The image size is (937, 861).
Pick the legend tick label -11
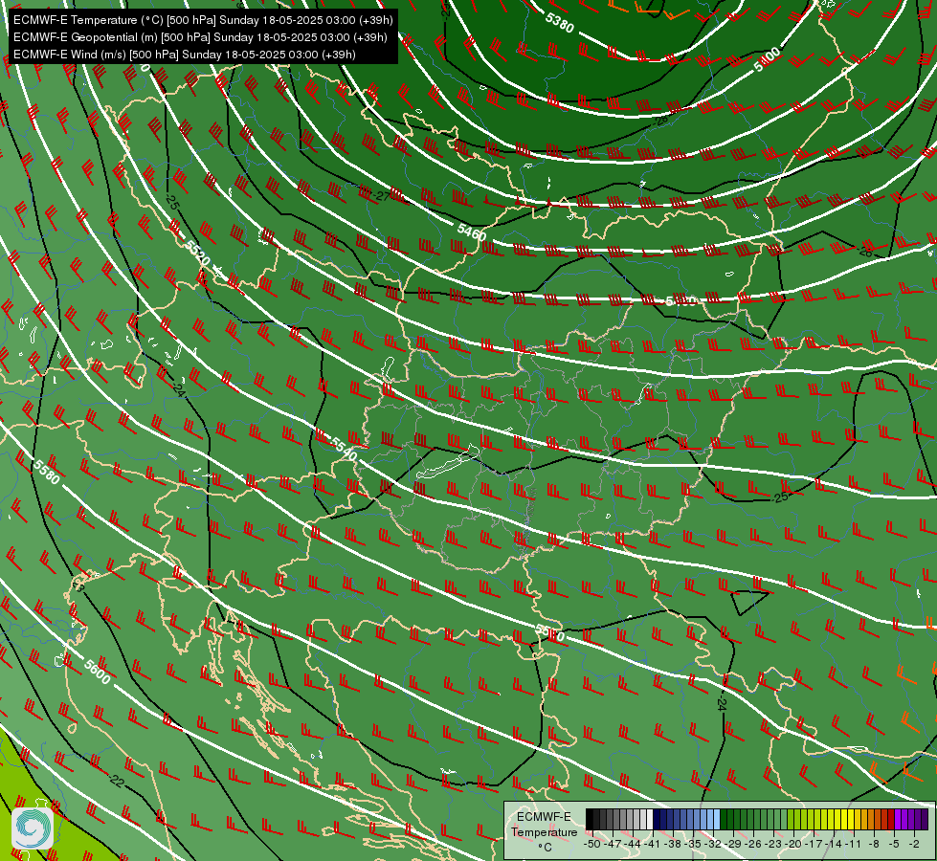(855, 844)
